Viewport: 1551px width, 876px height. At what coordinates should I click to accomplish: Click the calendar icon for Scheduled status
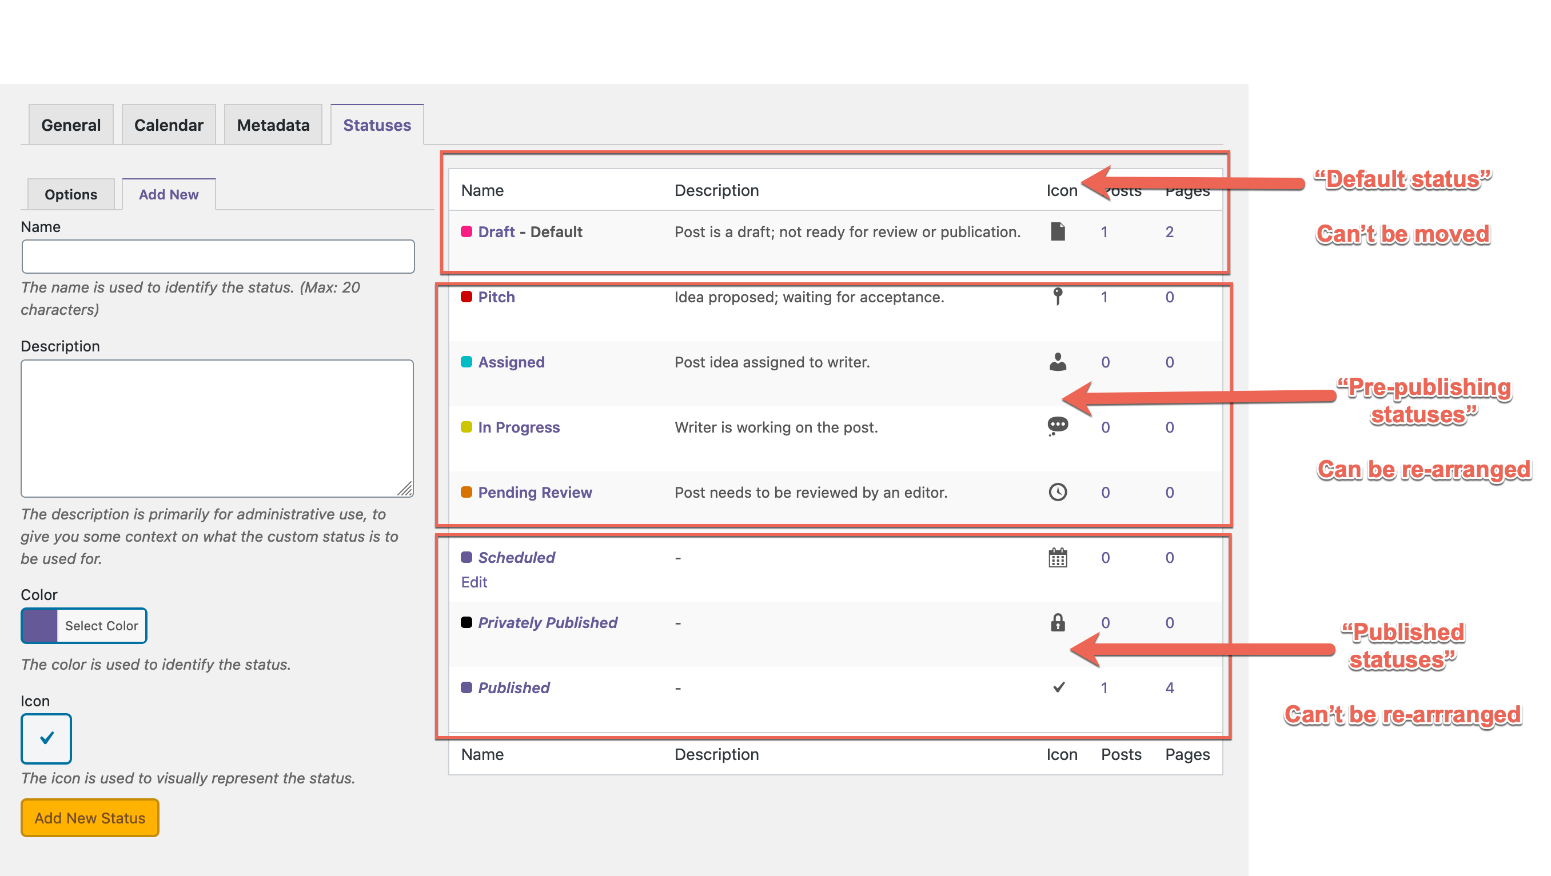point(1058,558)
